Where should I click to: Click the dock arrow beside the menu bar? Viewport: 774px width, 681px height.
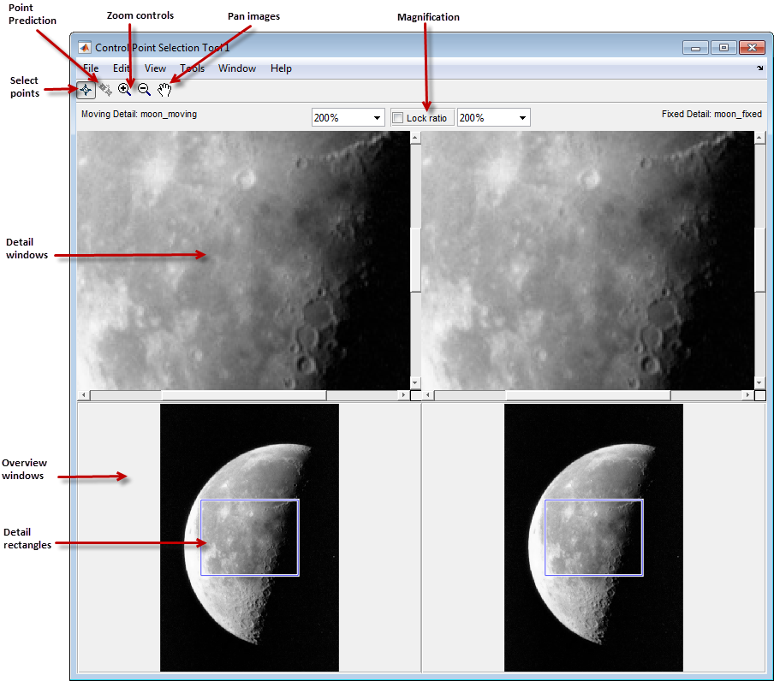click(x=759, y=68)
